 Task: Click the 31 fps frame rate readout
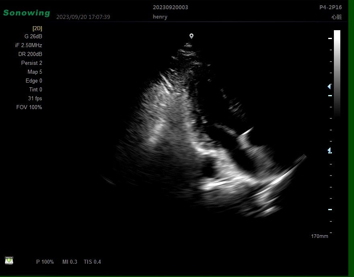pyautogui.click(x=35, y=98)
